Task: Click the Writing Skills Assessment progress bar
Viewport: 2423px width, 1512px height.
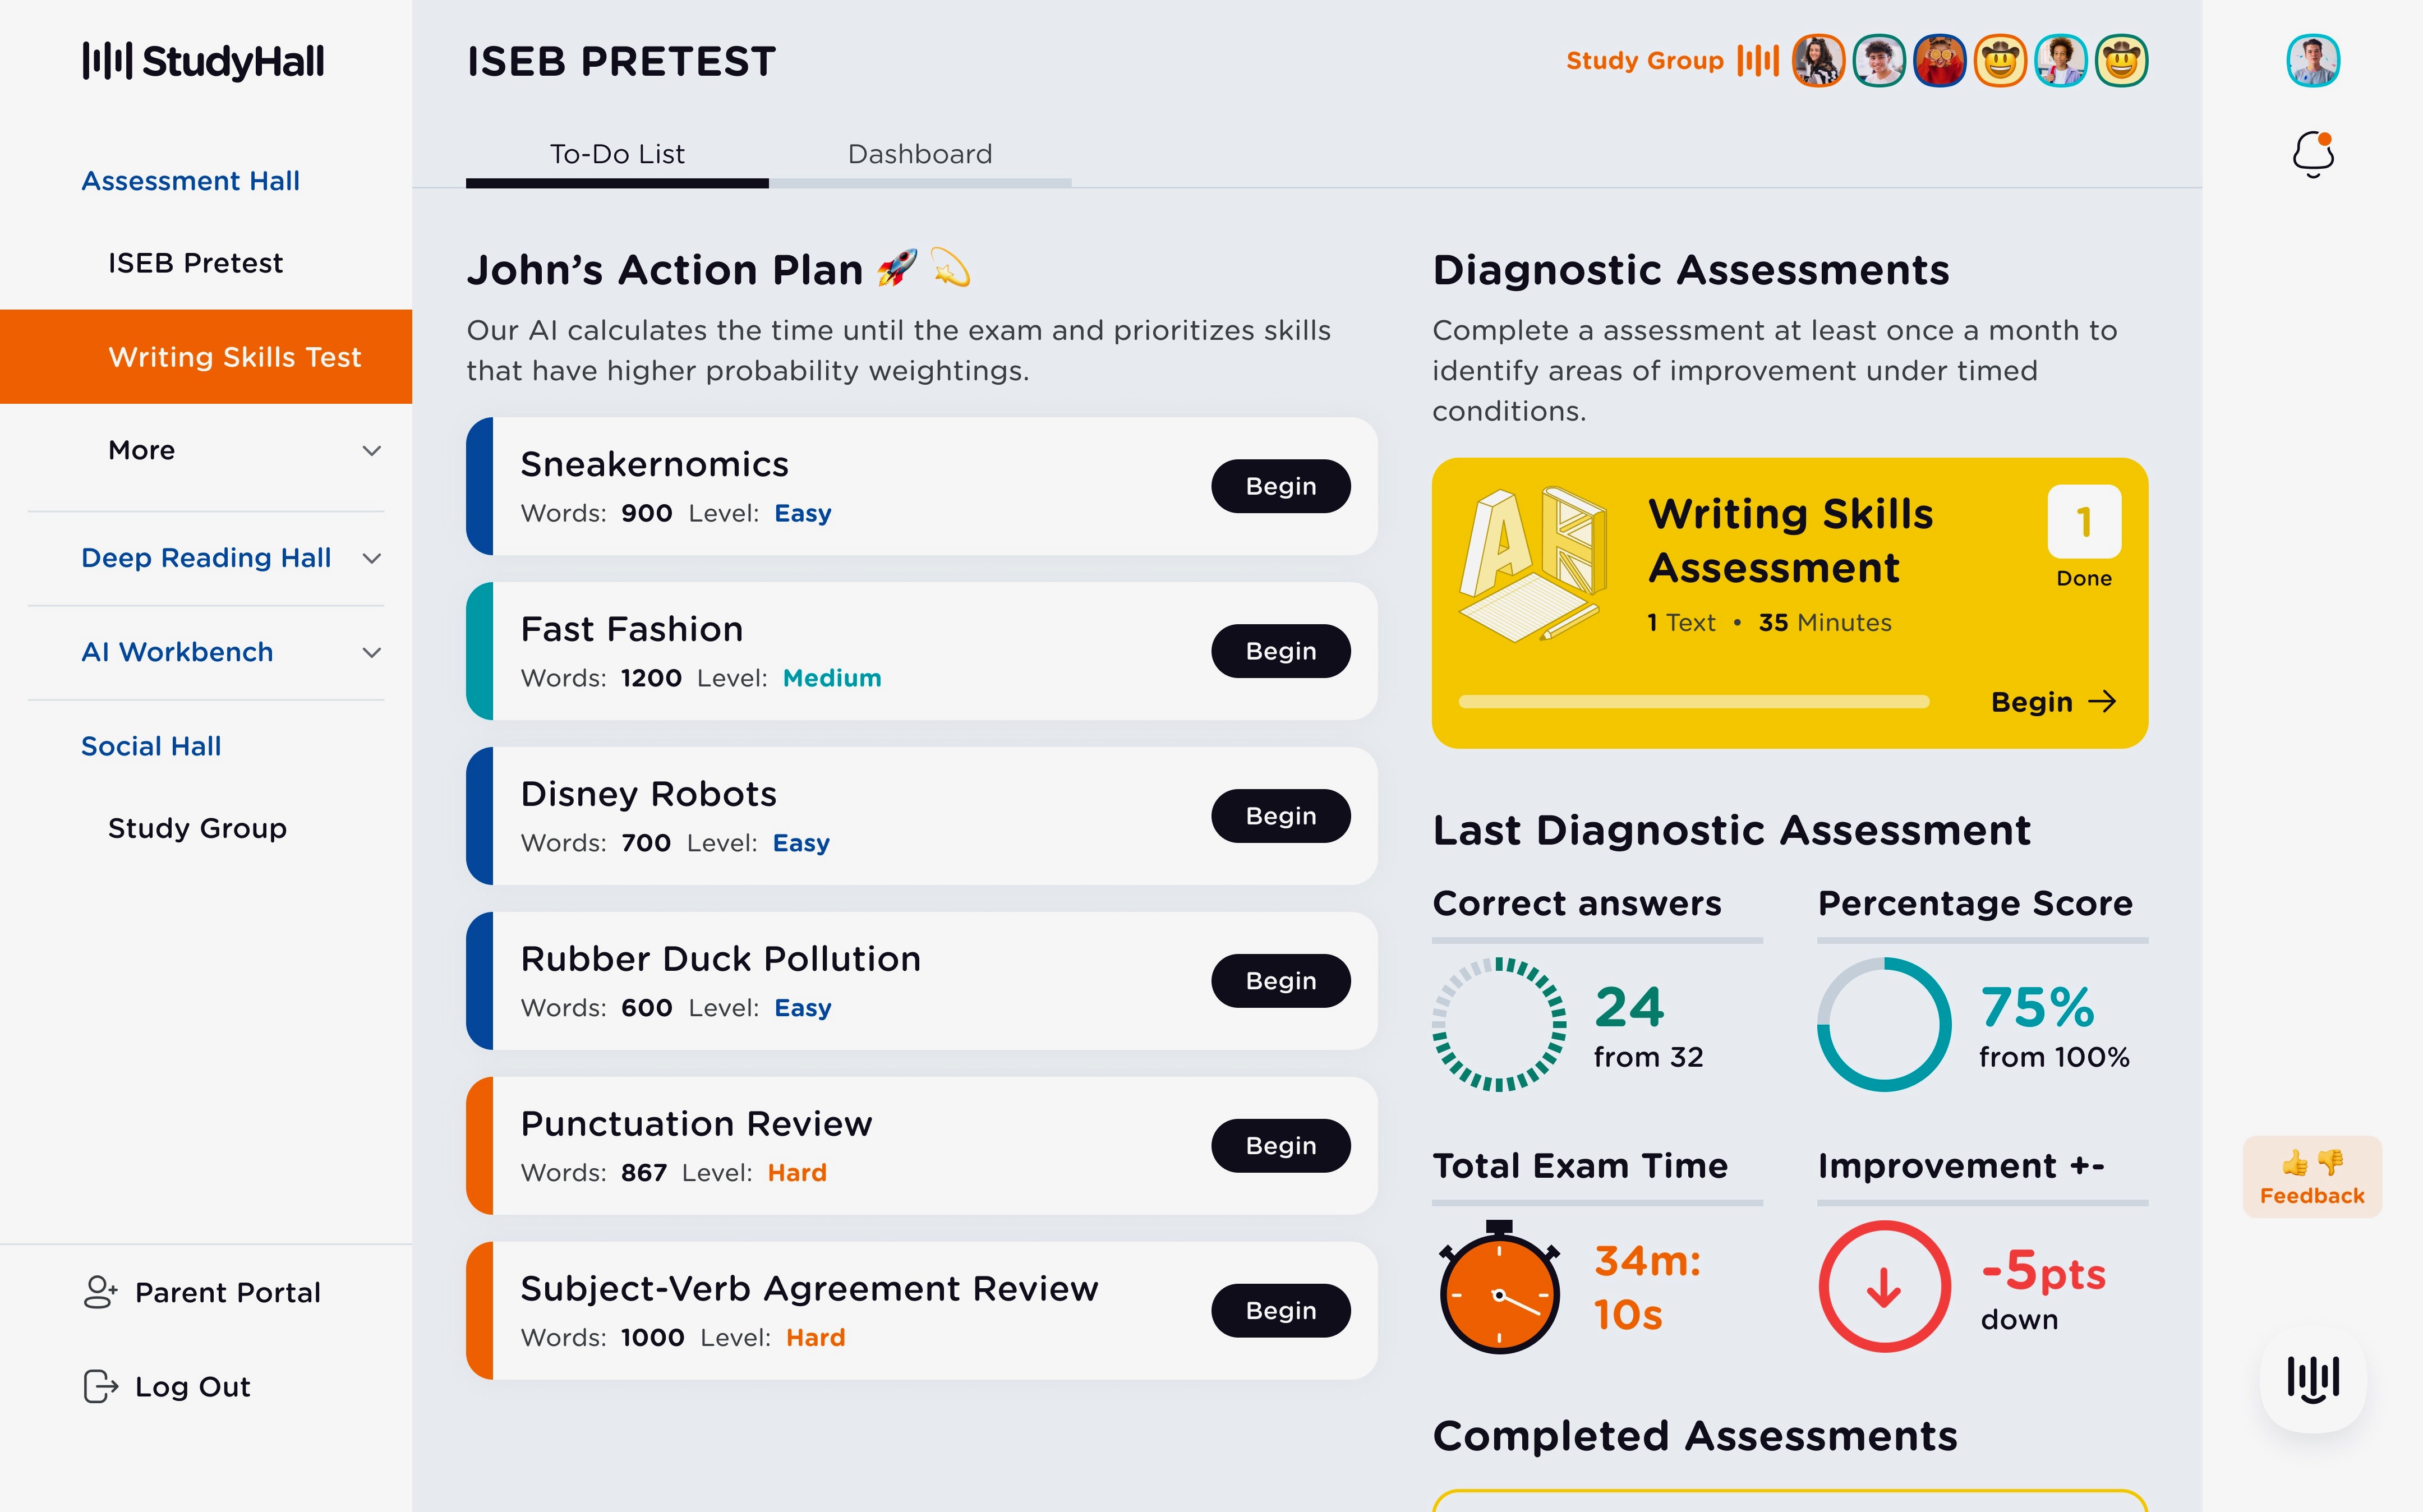Action: pyautogui.click(x=1693, y=702)
